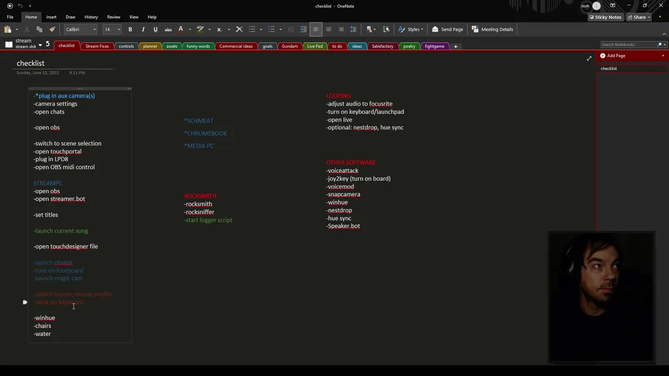Select the Format Painter brush
Image resolution: width=669 pixels, height=376 pixels.
(52, 29)
